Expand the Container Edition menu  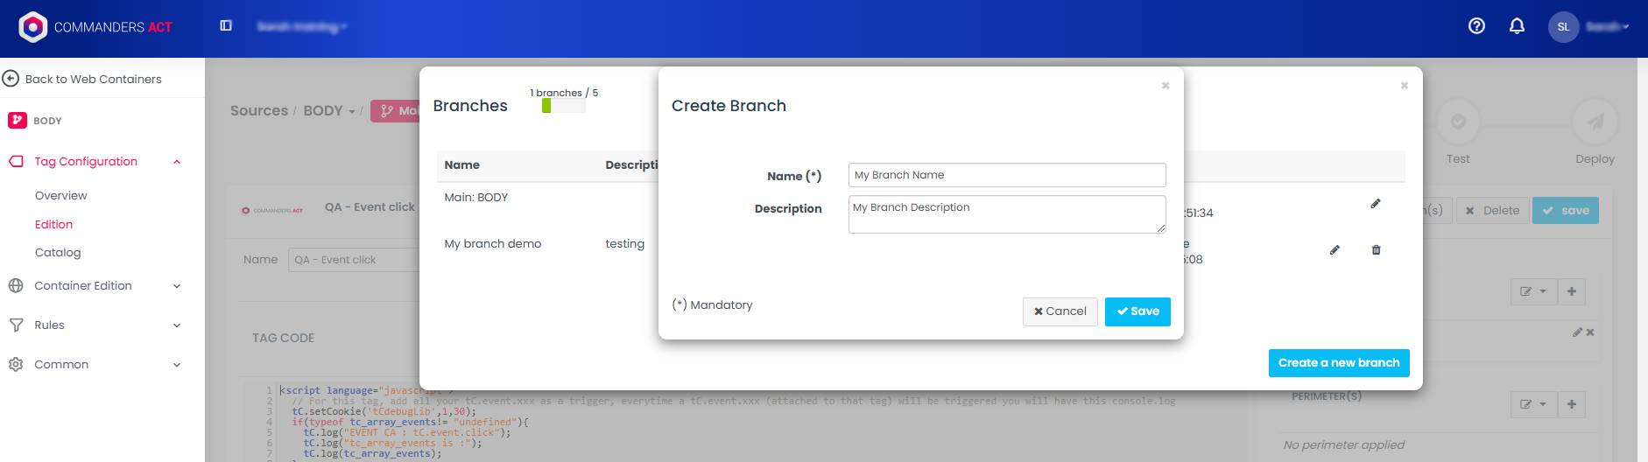pyautogui.click(x=177, y=286)
